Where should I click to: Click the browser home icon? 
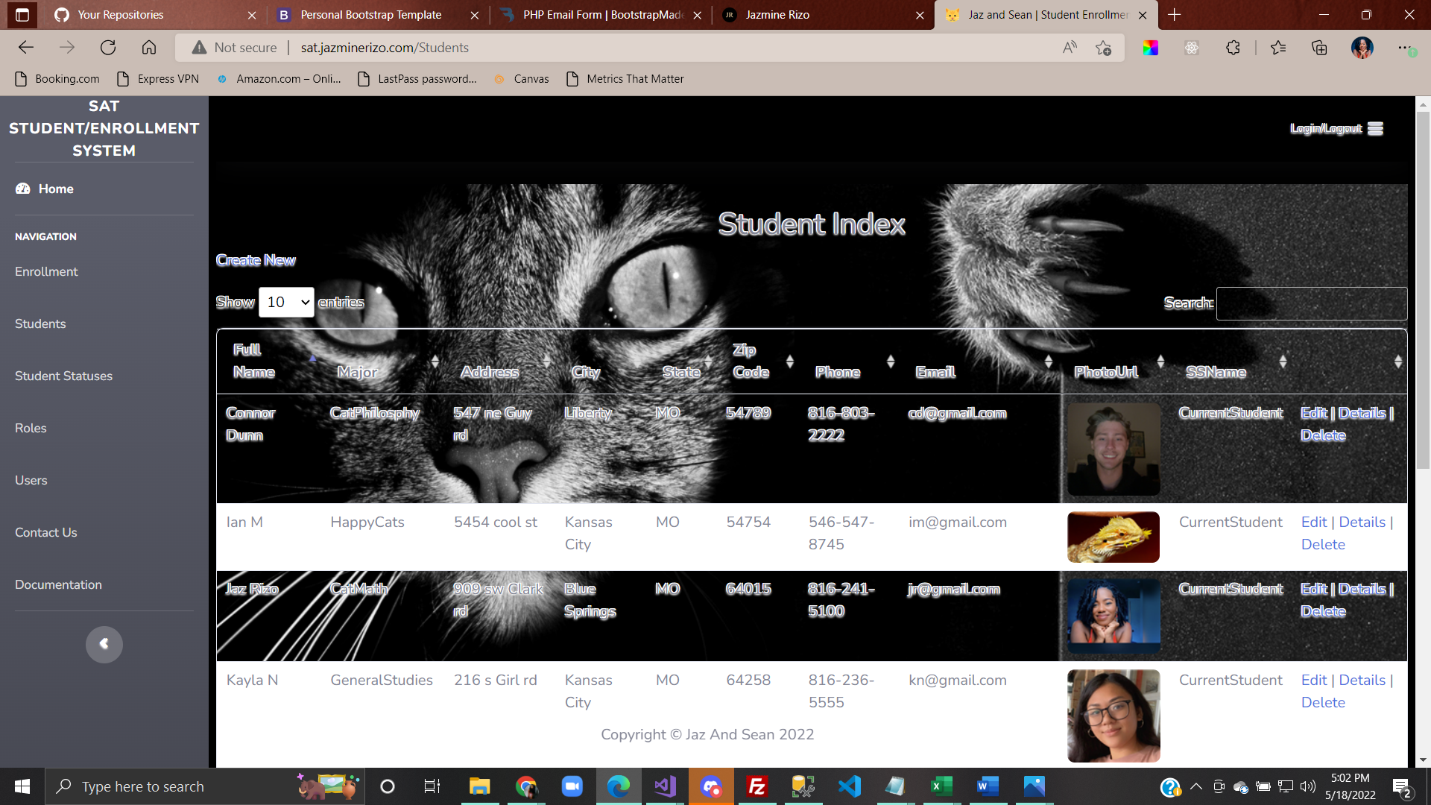tap(149, 48)
